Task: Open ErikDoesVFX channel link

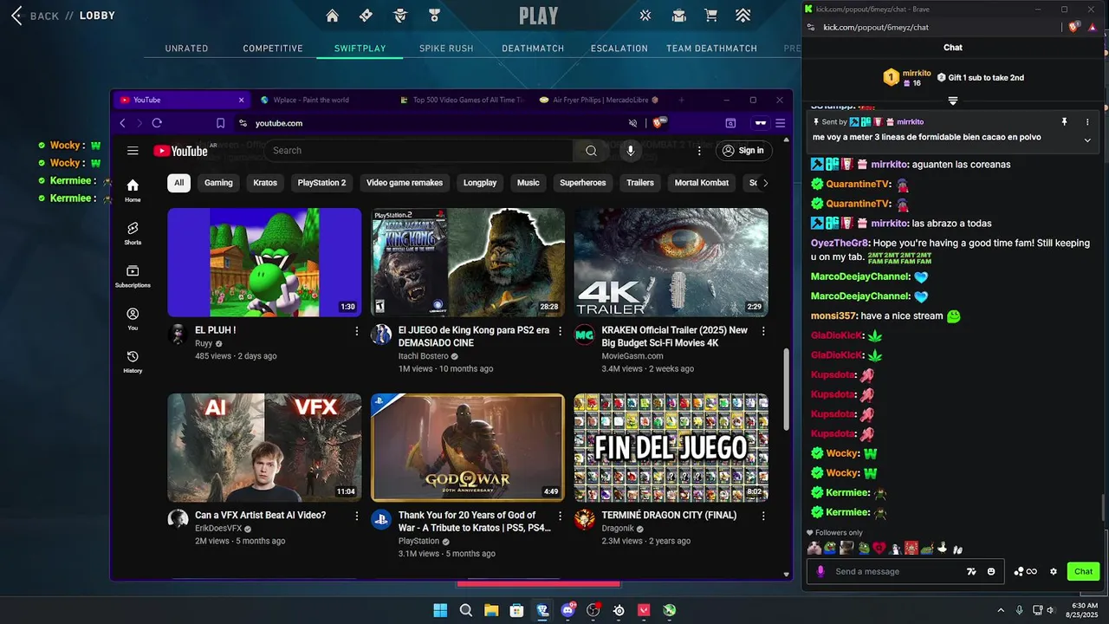Action: (x=218, y=529)
